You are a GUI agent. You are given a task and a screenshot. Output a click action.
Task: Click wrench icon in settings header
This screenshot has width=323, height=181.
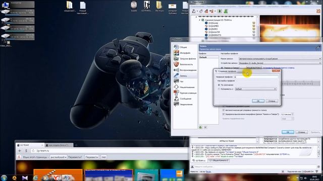318,47
